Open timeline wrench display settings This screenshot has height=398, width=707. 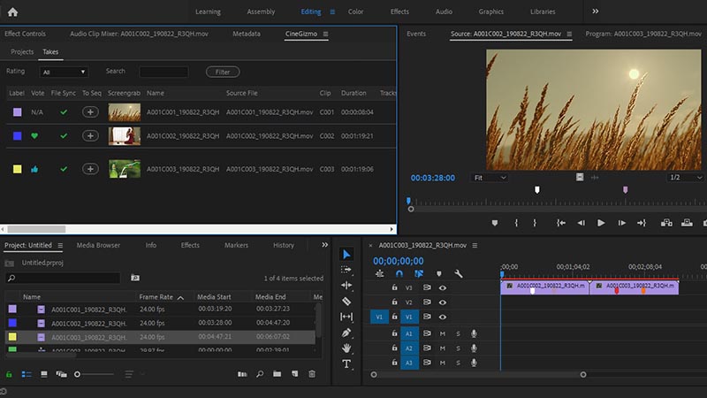click(458, 274)
